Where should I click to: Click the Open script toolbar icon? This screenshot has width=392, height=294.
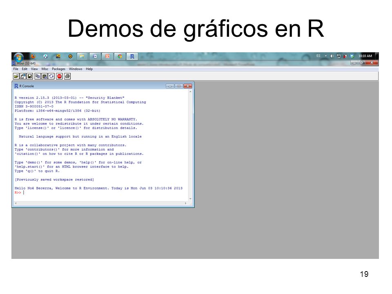pyautogui.click(x=16, y=76)
